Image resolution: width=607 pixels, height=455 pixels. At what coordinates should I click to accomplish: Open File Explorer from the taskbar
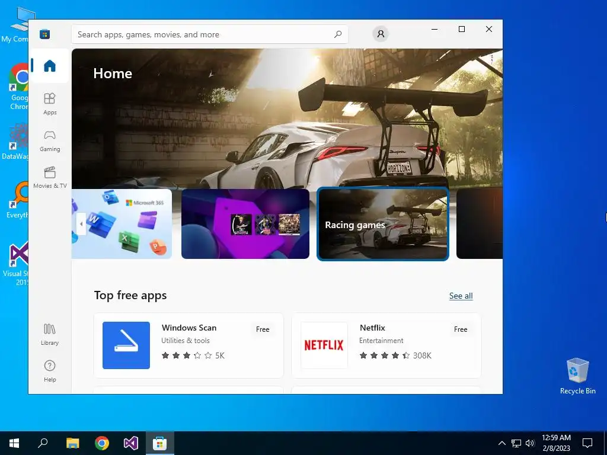[72, 443]
